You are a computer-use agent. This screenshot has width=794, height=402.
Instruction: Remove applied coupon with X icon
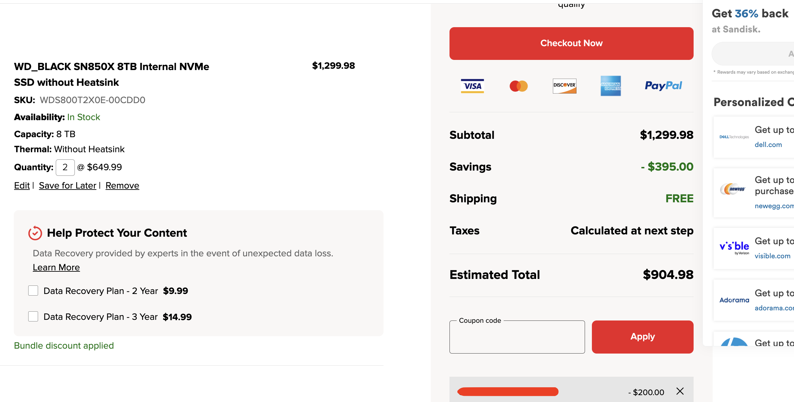[x=680, y=391]
